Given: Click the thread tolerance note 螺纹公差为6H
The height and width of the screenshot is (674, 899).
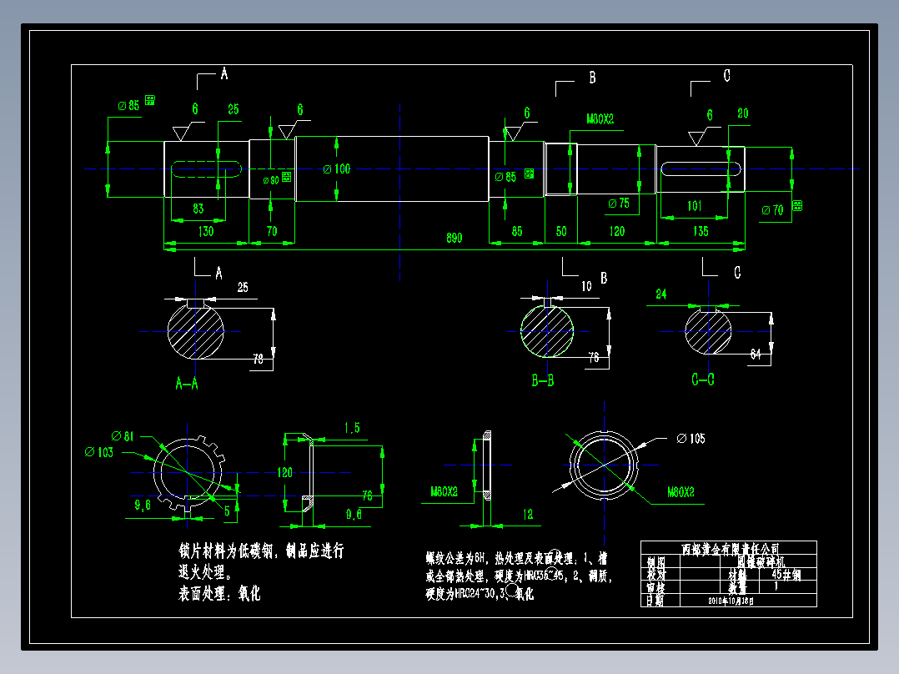Looking at the screenshot, I should [x=456, y=559].
